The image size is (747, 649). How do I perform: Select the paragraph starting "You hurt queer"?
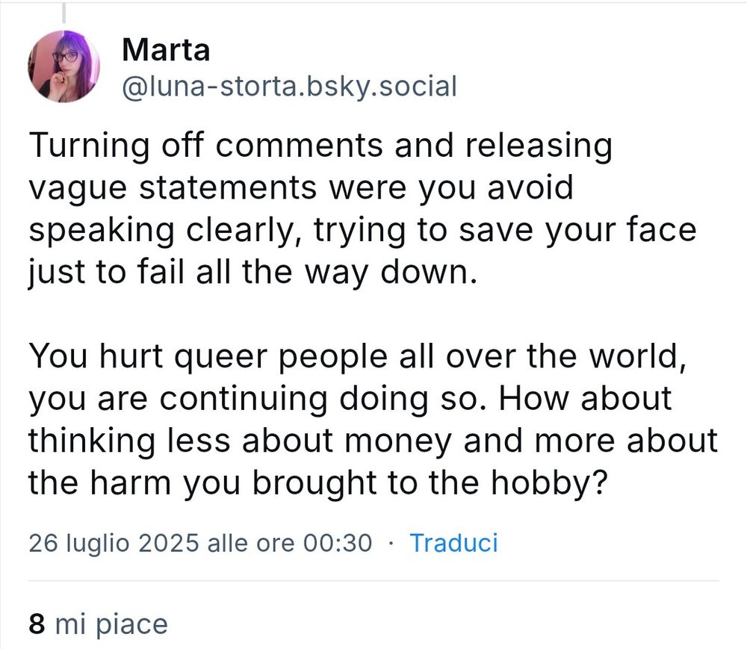(373, 419)
